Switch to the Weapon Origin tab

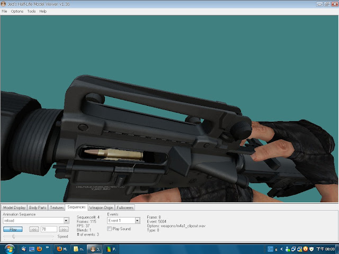click(x=101, y=207)
